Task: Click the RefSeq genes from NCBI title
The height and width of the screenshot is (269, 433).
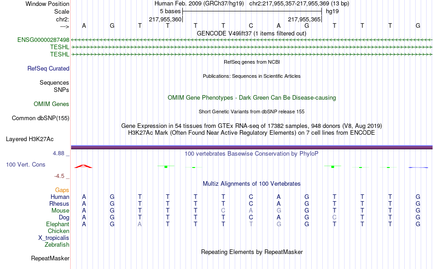Action: coord(252,62)
